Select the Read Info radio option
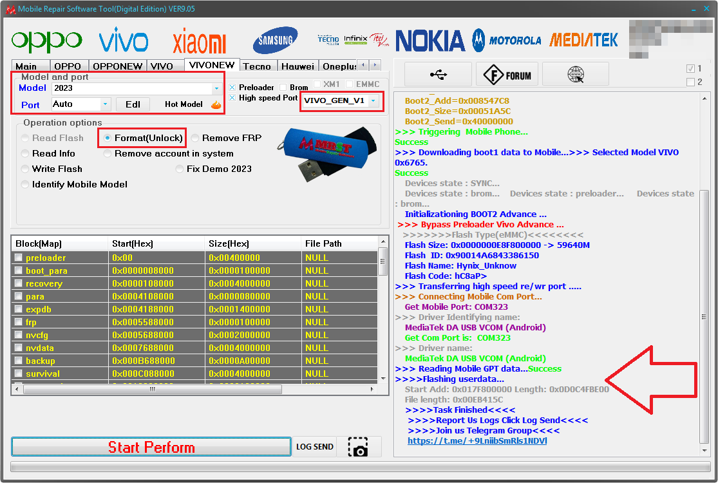This screenshot has height=483, width=718. [x=25, y=153]
